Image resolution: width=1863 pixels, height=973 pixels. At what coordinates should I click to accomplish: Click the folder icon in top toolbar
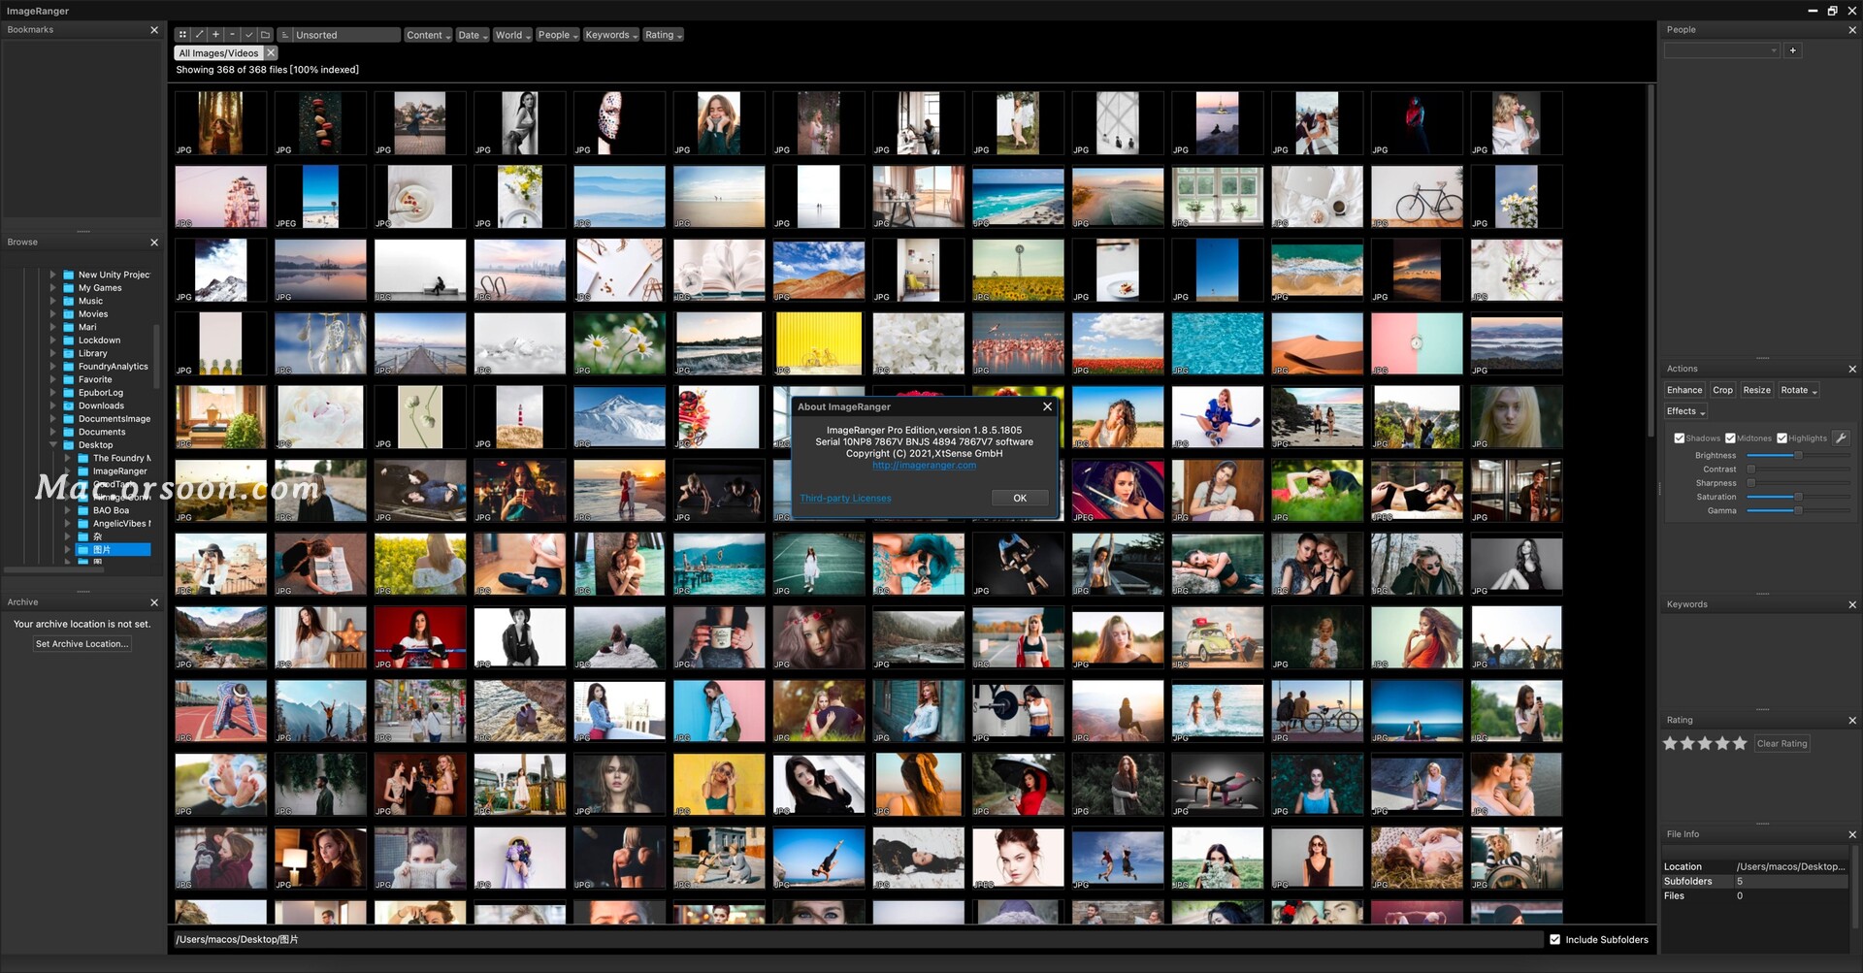[265, 35]
